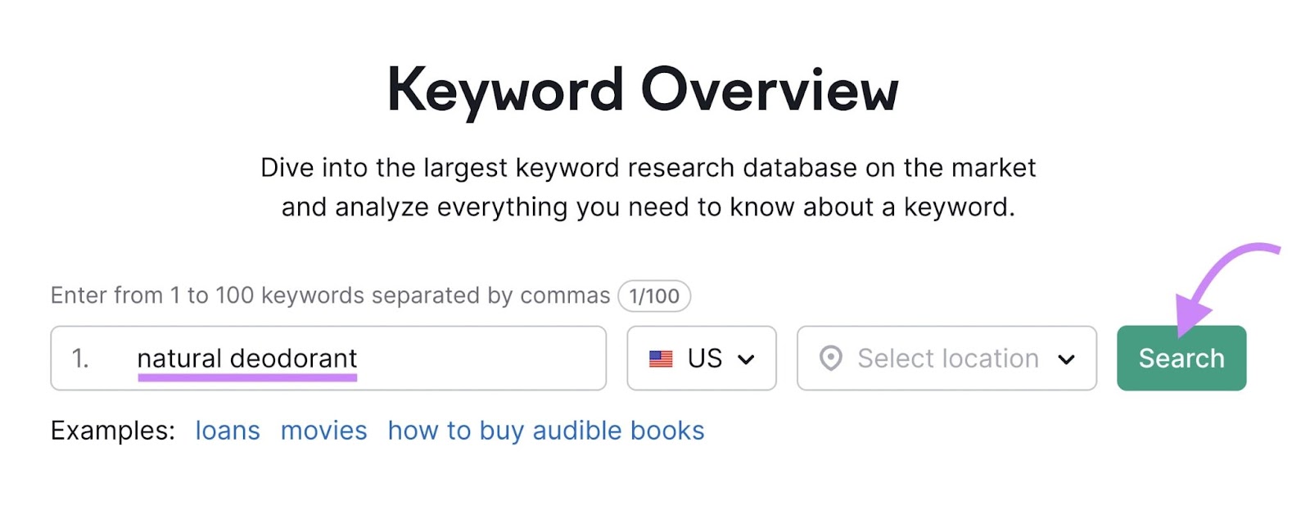Select the text natural deodorant

[248, 357]
